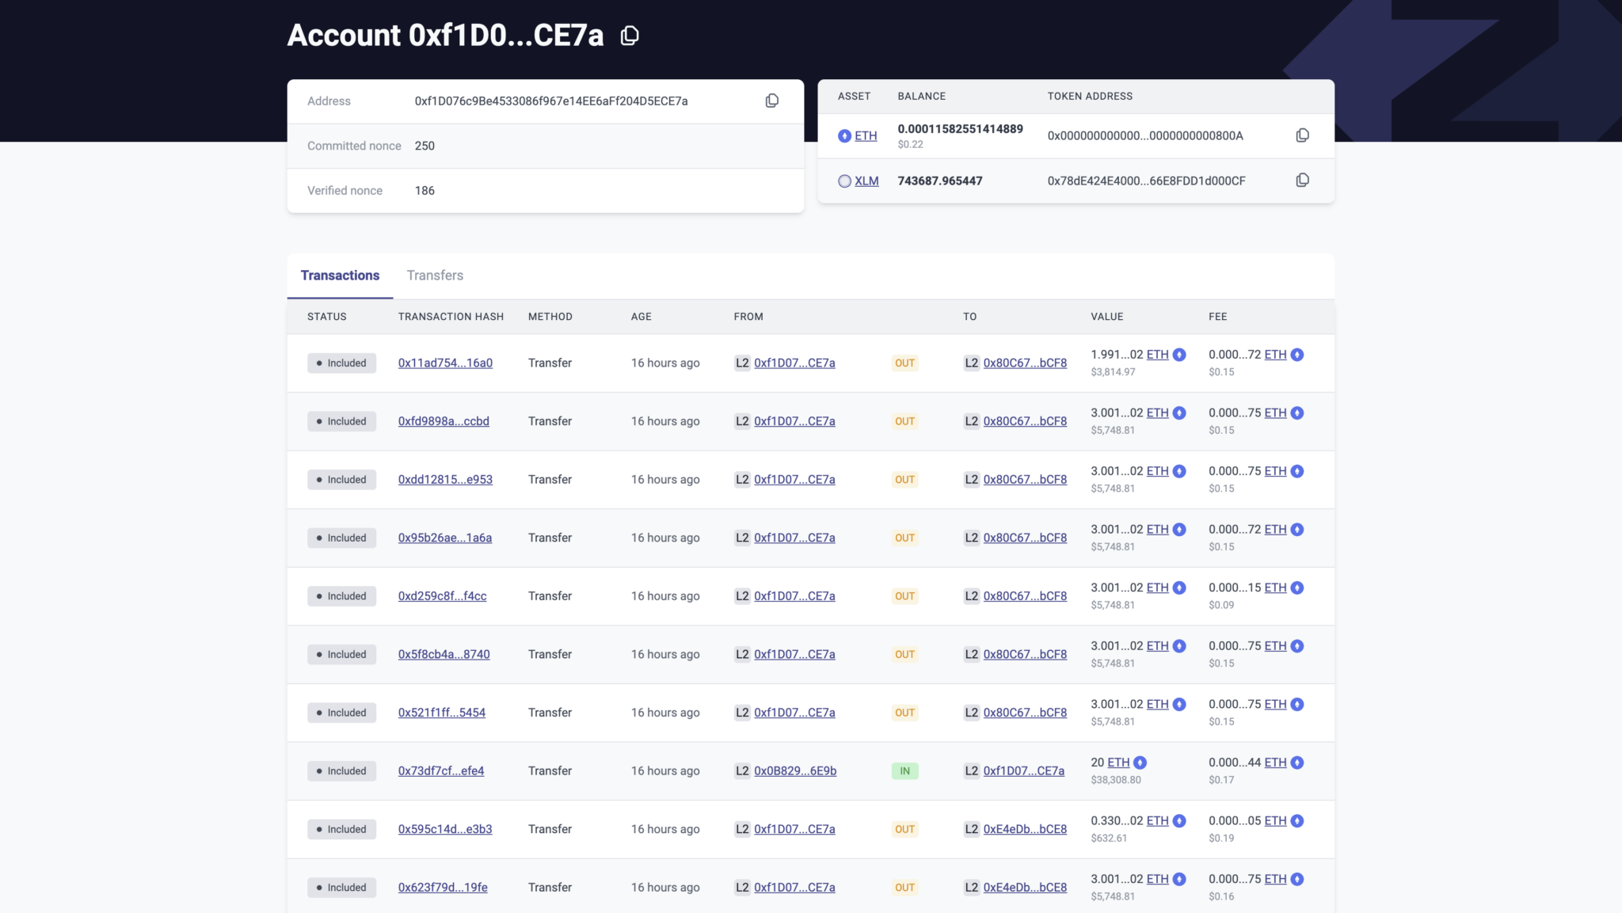Click ETH fee link in 0xd259c8f...f4cc row
Image resolution: width=1622 pixels, height=913 pixels.
1275,588
